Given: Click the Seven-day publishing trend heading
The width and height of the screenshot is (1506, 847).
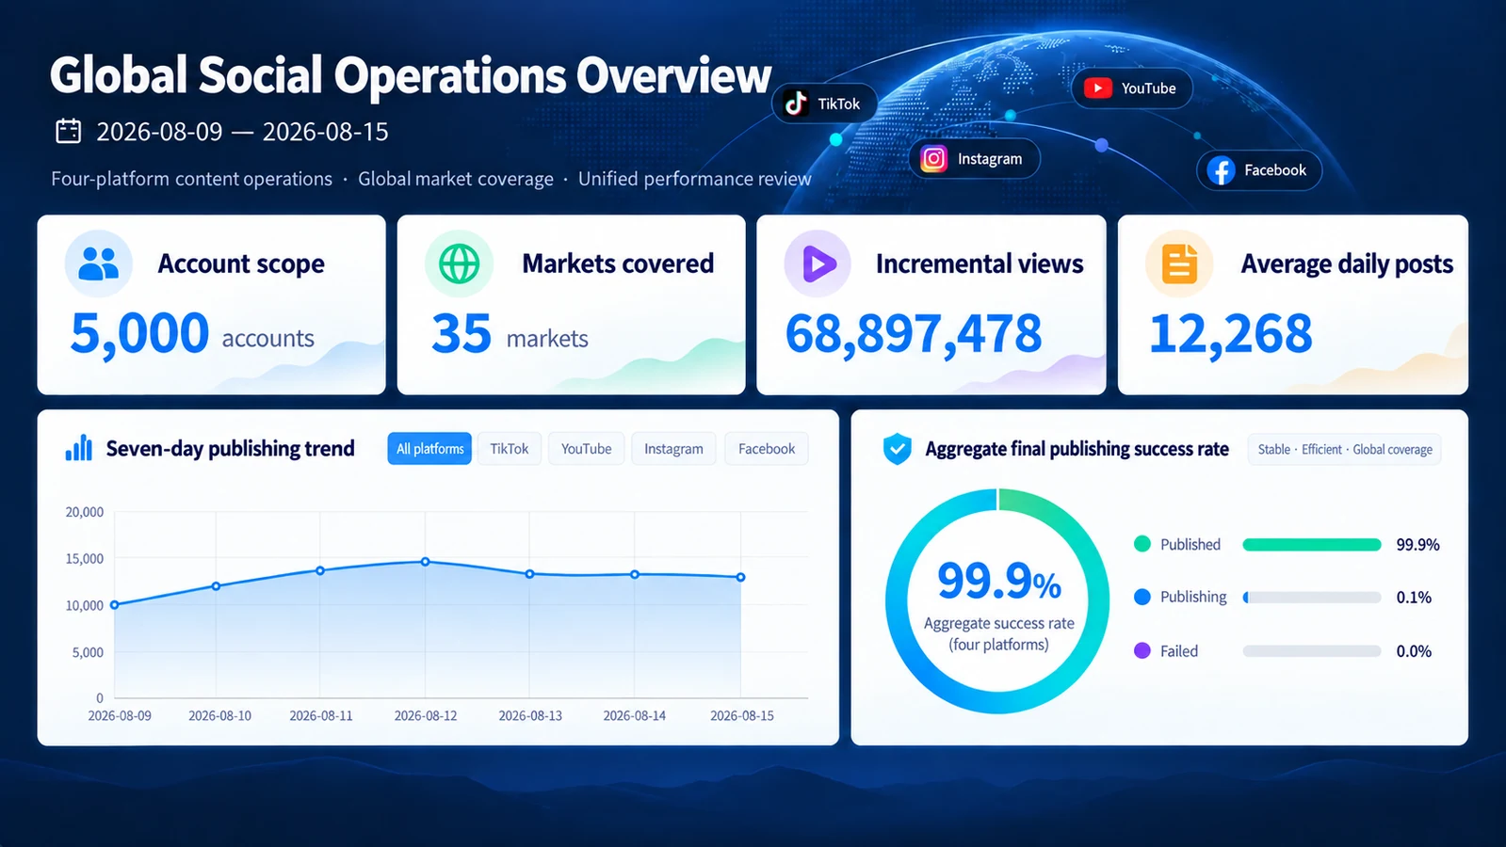Looking at the screenshot, I should tap(231, 449).
